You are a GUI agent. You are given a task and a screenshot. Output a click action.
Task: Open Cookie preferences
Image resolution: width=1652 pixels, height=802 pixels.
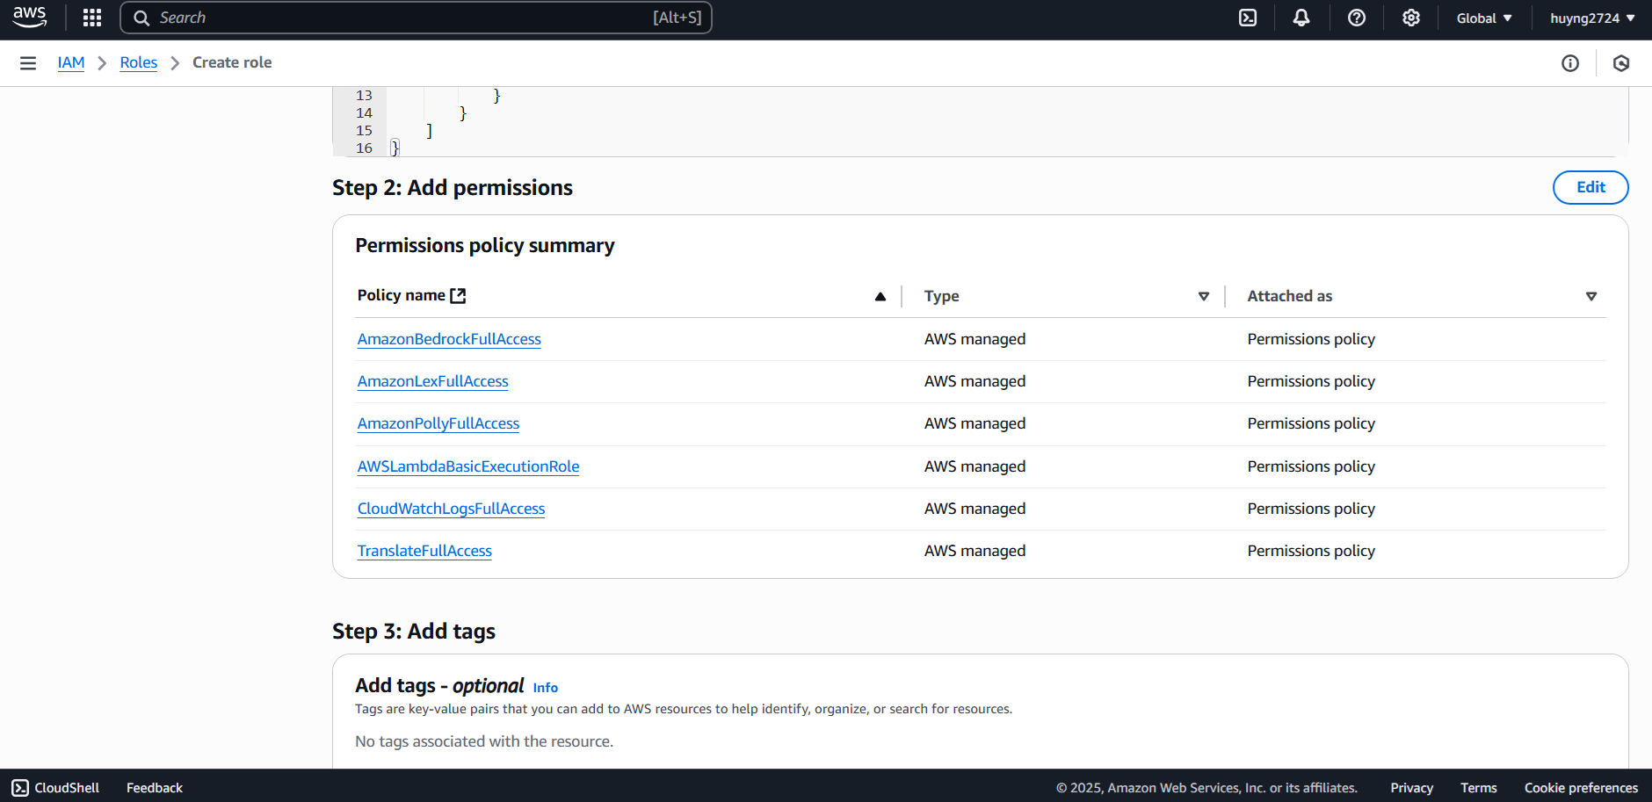pos(1581,788)
